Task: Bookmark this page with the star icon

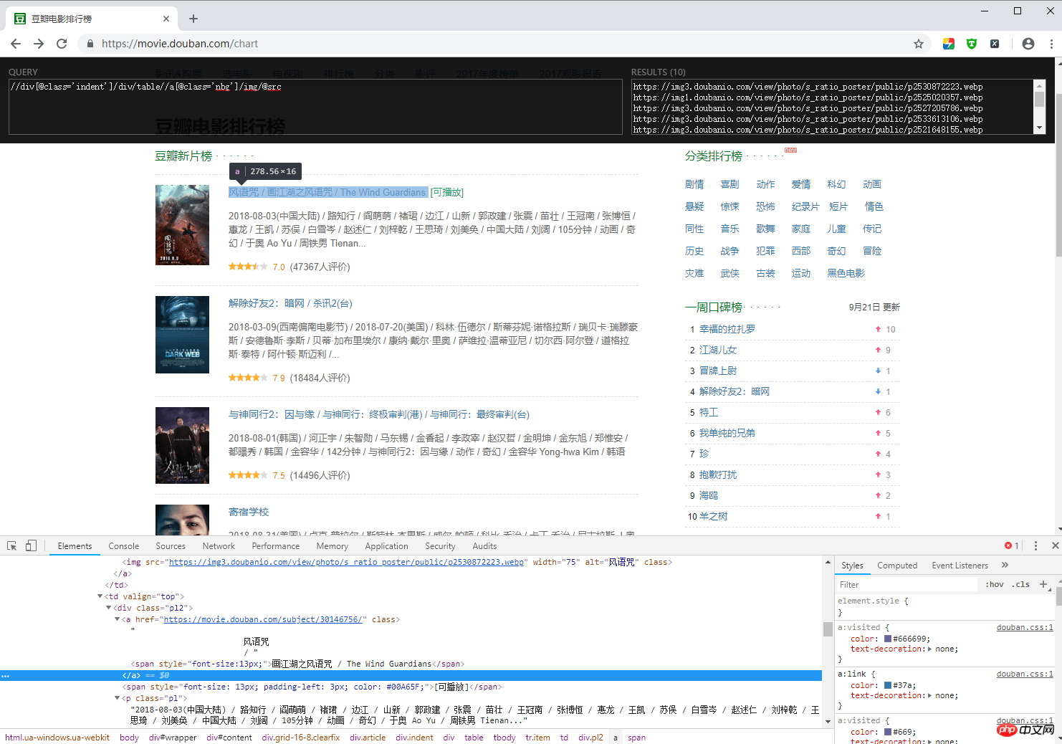Action: 919,44
